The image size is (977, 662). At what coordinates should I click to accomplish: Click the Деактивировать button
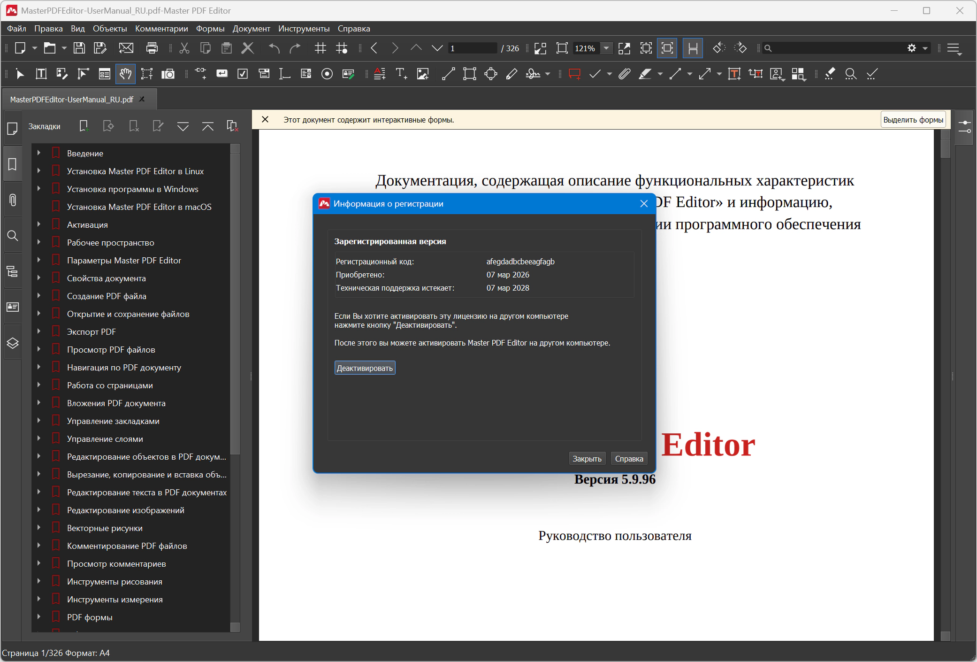tap(365, 368)
